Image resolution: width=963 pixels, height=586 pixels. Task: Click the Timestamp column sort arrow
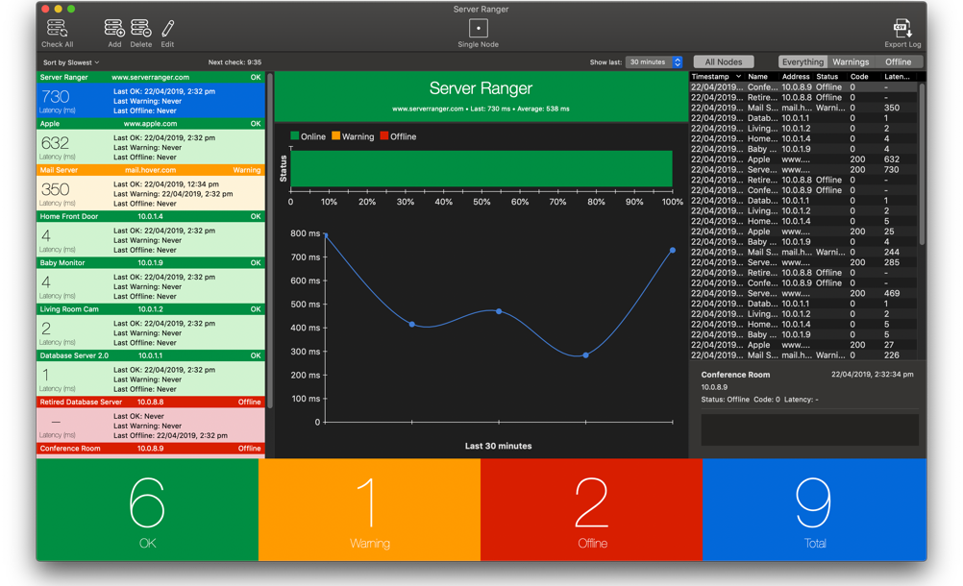click(x=738, y=77)
